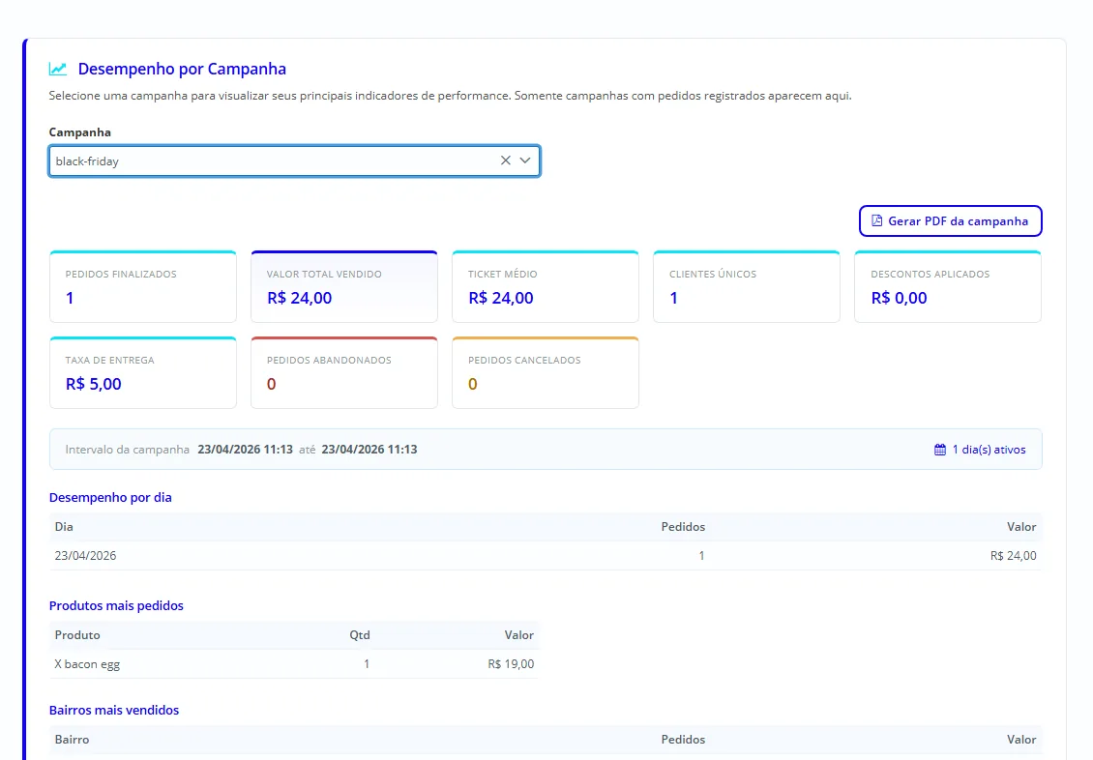Click the Pedidos column header under Desempenho por dia

pos(683,527)
